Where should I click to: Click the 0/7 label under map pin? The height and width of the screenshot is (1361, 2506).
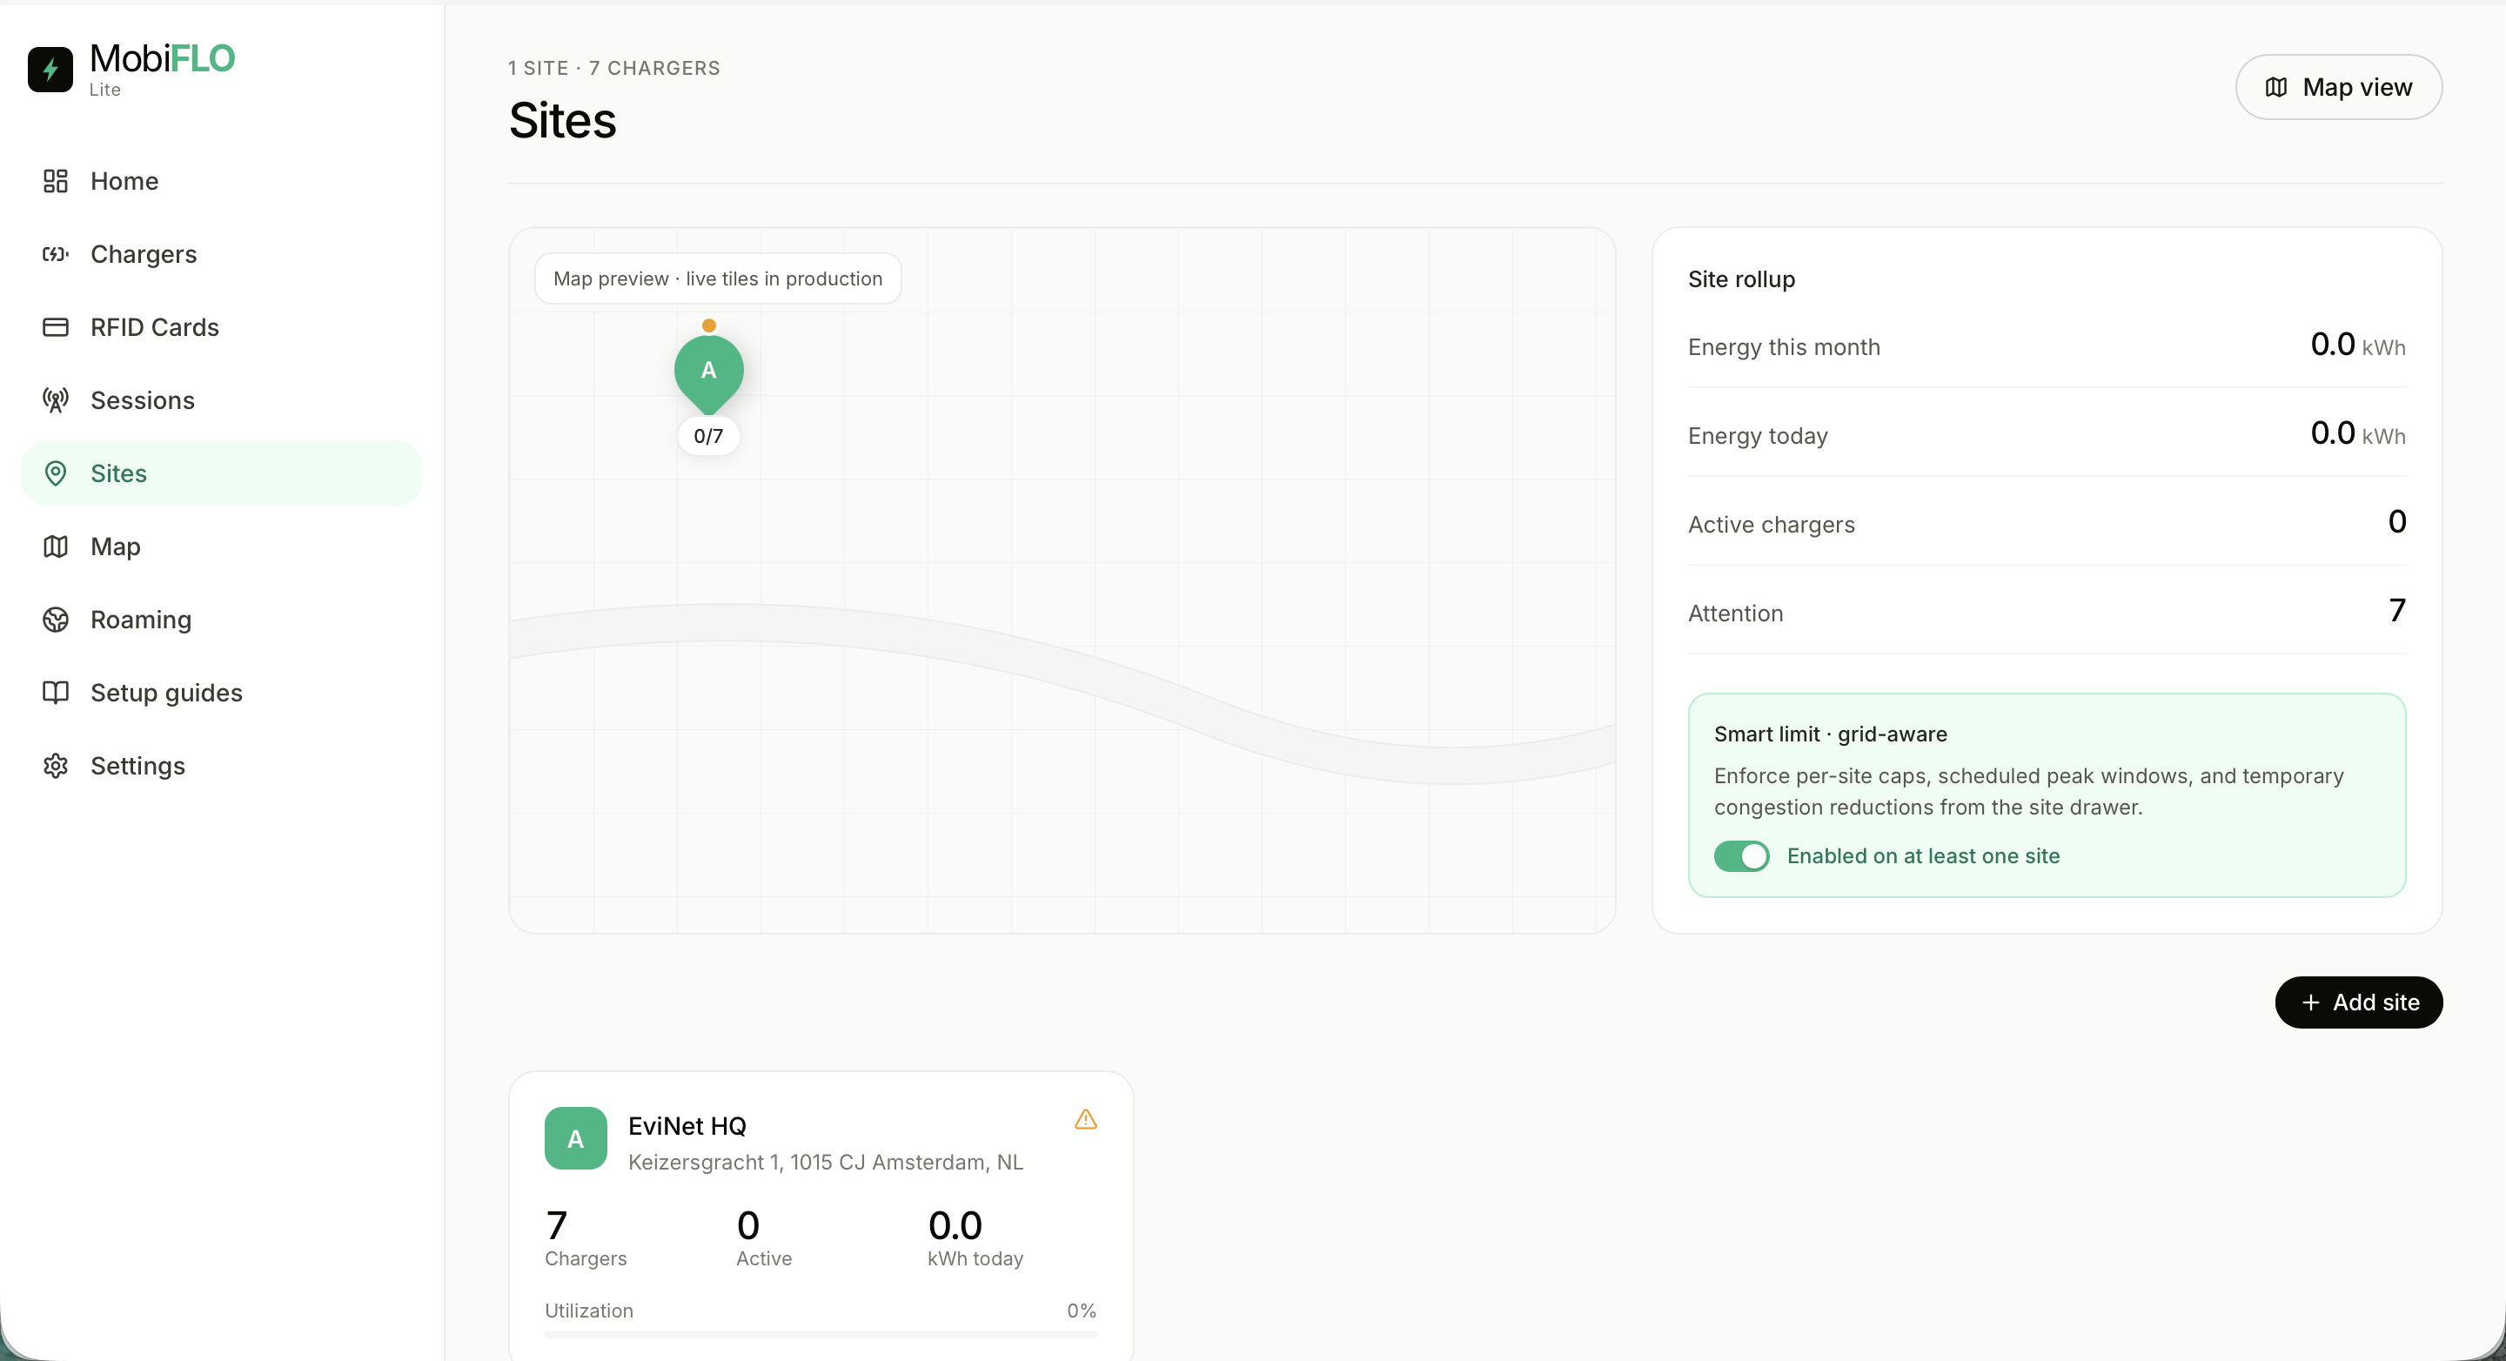(x=708, y=436)
